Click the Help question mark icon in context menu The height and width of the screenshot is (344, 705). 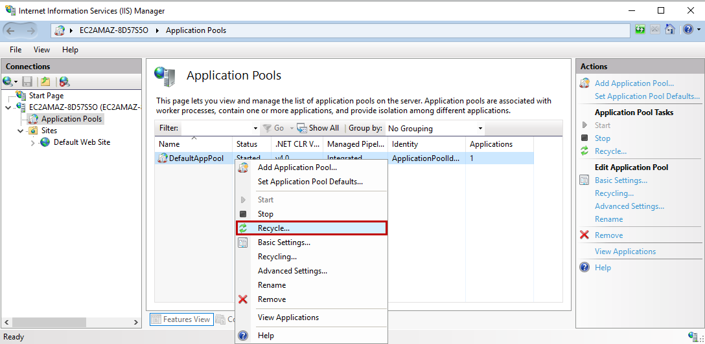click(243, 336)
